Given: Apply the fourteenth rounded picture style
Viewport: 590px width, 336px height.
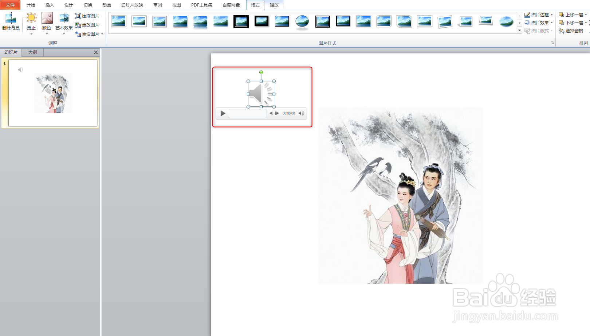Looking at the screenshot, I should 384,21.
